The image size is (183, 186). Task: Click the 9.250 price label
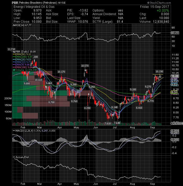point(92,87)
